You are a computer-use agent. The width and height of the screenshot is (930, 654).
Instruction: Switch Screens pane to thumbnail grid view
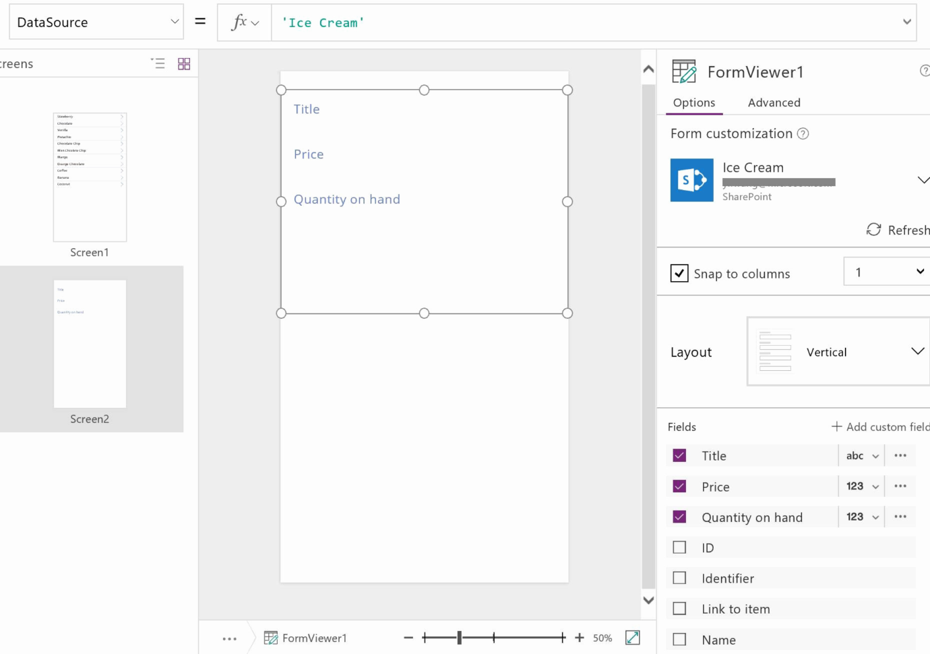tap(184, 63)
